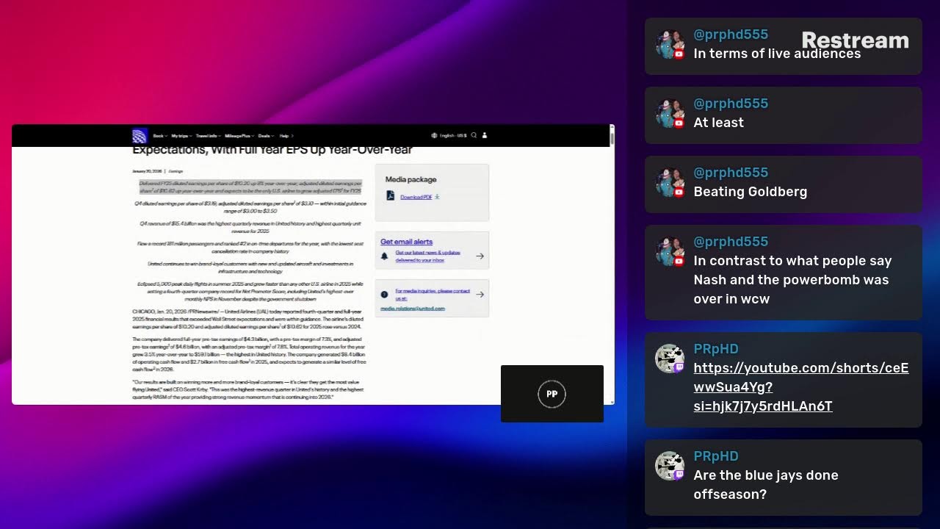
Task: Click PRpHD name above the YouTube link
Action: point(716,349)
